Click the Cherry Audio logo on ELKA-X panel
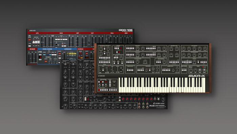Image resolution: width=237 pixels, height=134 pixels. (102, 76)
